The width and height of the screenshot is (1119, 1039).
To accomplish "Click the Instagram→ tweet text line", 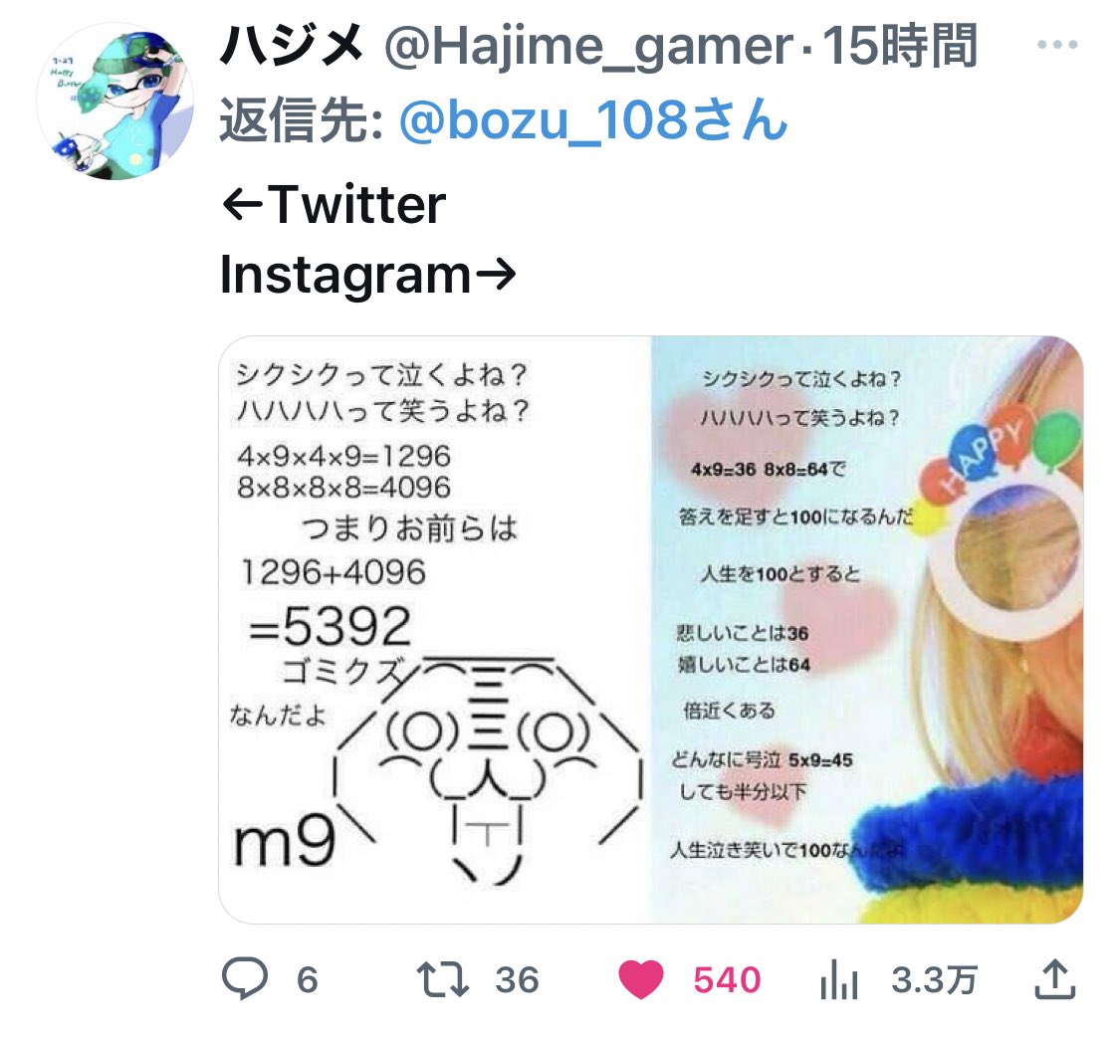I will (367, 275).
